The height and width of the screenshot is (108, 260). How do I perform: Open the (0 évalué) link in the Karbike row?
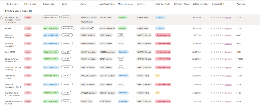[228, 29]
